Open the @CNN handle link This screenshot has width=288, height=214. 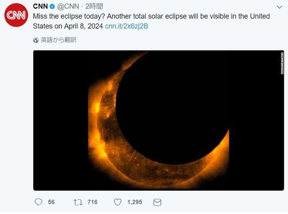pyautogui.click(x=68, y=7)
